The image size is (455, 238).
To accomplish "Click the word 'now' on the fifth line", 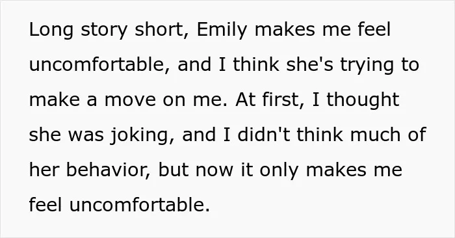I will pyautogui.click(x=214, y=170).
